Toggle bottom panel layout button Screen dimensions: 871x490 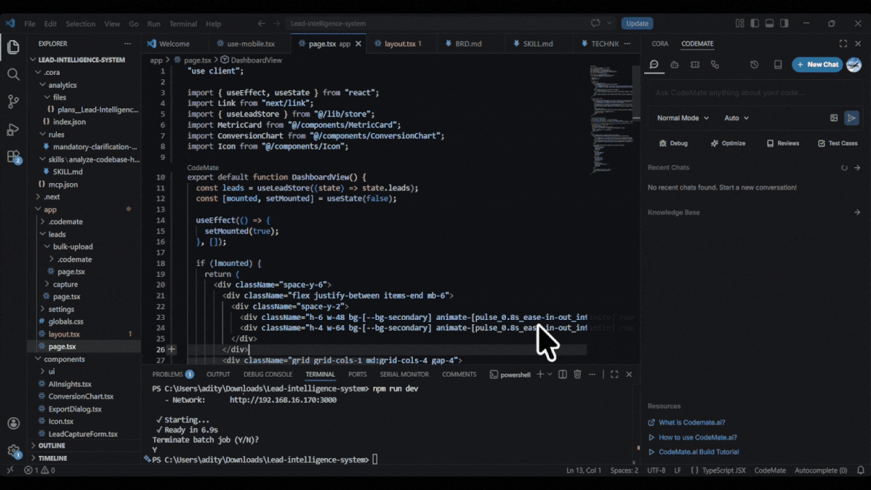pos(769,23)
